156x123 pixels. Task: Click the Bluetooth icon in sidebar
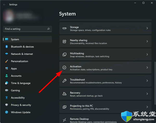(7, 46)
